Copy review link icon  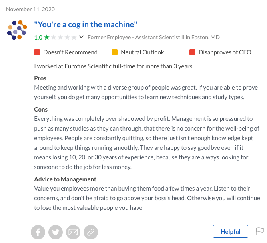click(x=91, y=232)
